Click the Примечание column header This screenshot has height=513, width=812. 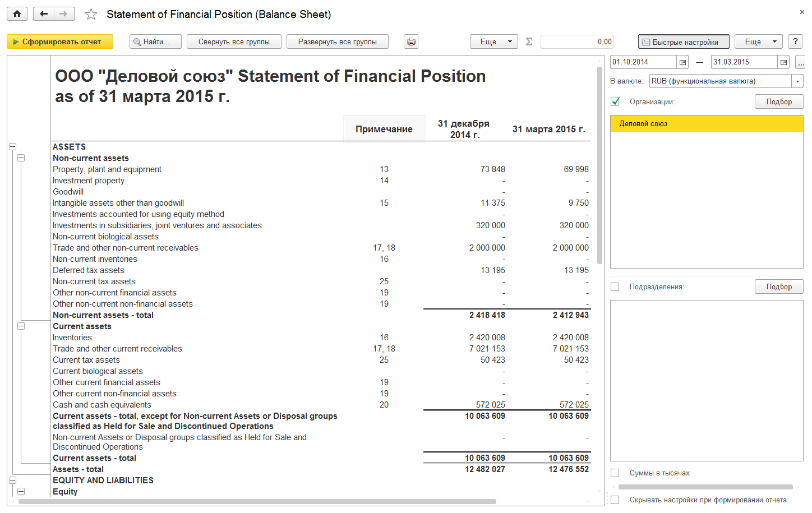[384, 129]
